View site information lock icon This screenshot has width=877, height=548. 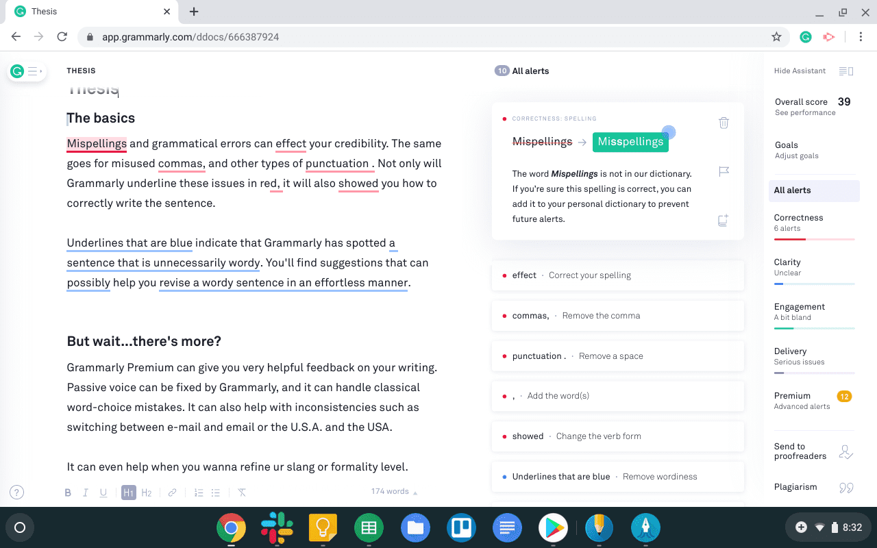[x=90, y=37]
